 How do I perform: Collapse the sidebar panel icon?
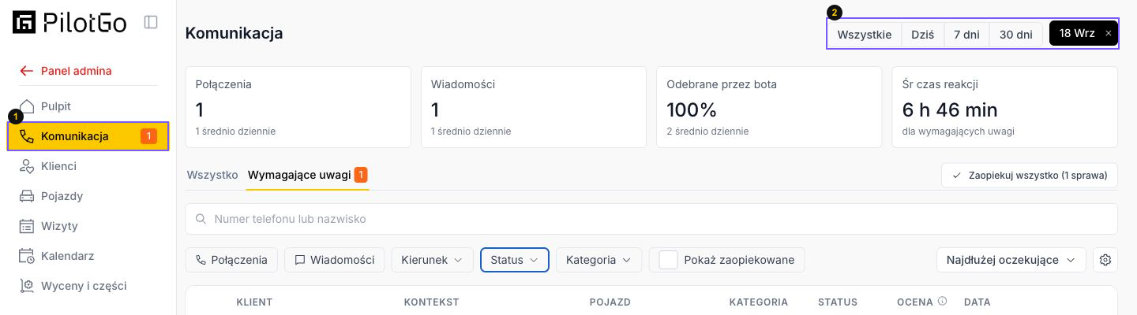click(151, 23)
